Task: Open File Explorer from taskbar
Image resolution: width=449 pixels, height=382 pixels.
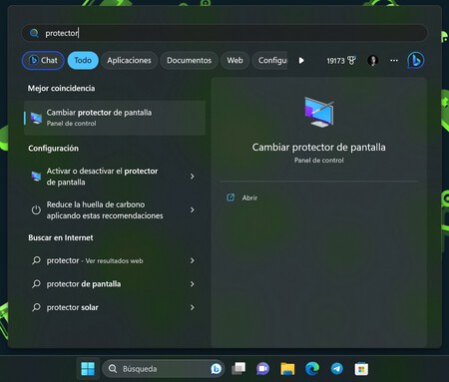Action: coord(287,369)
